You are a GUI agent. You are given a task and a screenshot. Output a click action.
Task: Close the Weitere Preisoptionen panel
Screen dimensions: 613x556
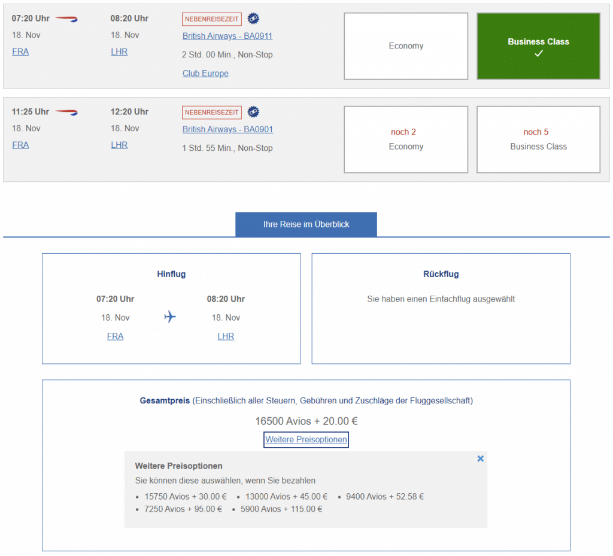click(x=481, y=458)
